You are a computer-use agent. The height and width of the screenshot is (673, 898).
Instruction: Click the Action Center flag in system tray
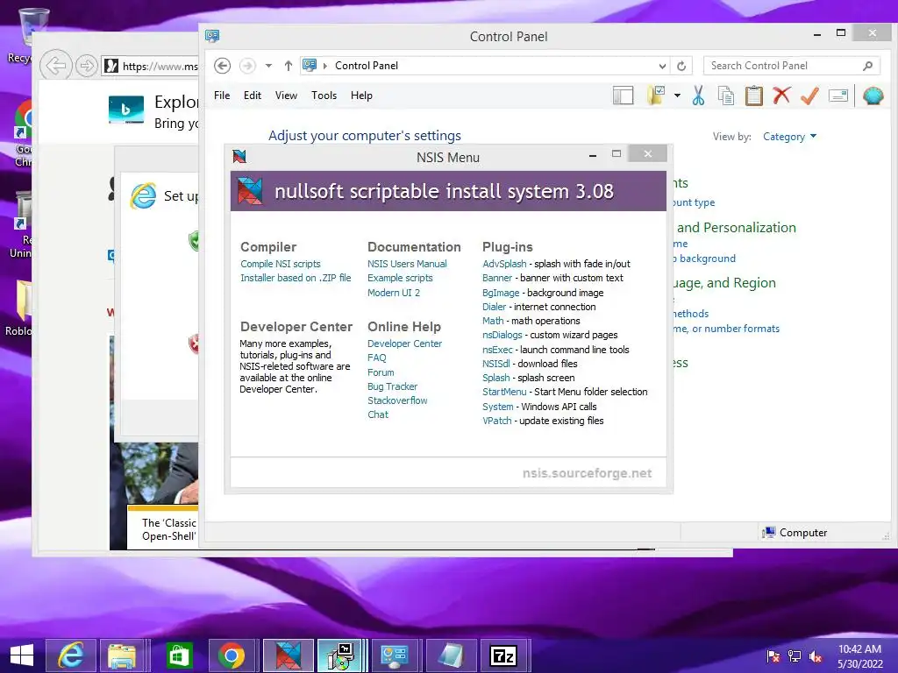point(773,655)
